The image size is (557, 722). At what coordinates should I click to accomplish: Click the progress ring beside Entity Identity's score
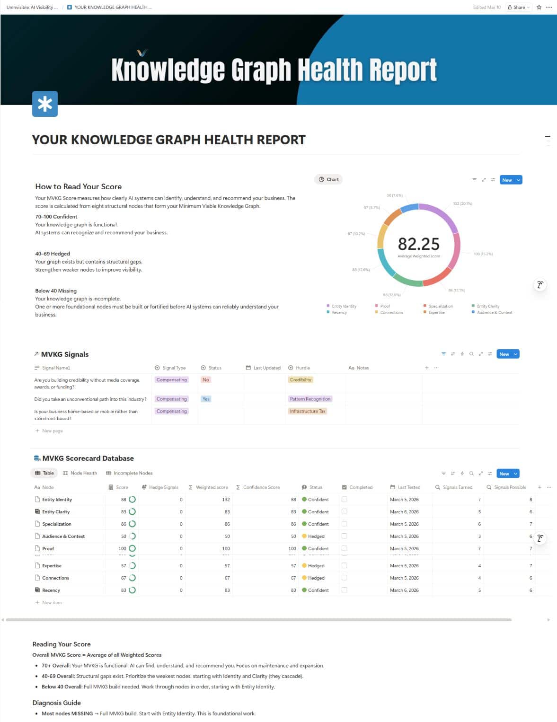click(132, 499)
